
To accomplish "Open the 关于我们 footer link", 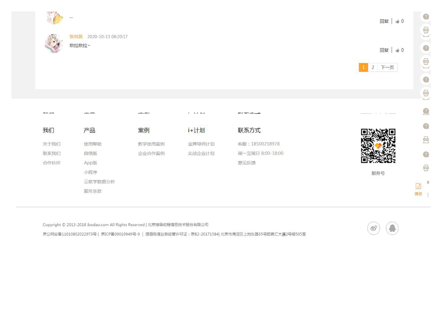I will [52, 144].
